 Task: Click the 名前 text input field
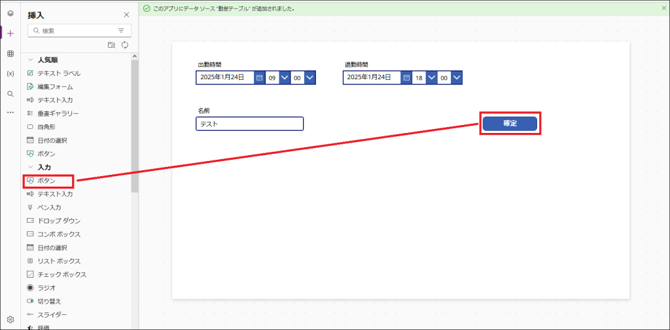249,124
